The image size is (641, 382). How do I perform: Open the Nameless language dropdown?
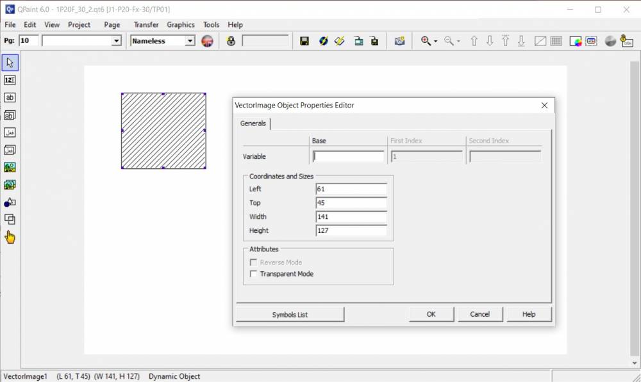coord(190,41)
